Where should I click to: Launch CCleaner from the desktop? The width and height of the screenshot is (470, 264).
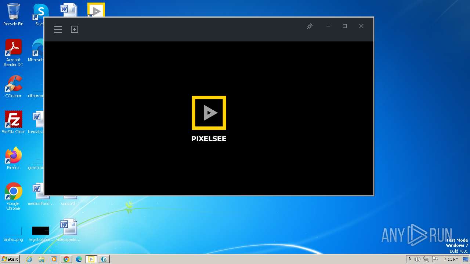[13, 87]
